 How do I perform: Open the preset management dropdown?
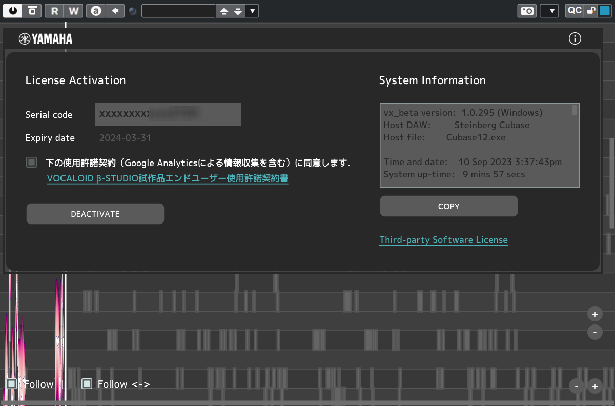[x=252, y=11]
